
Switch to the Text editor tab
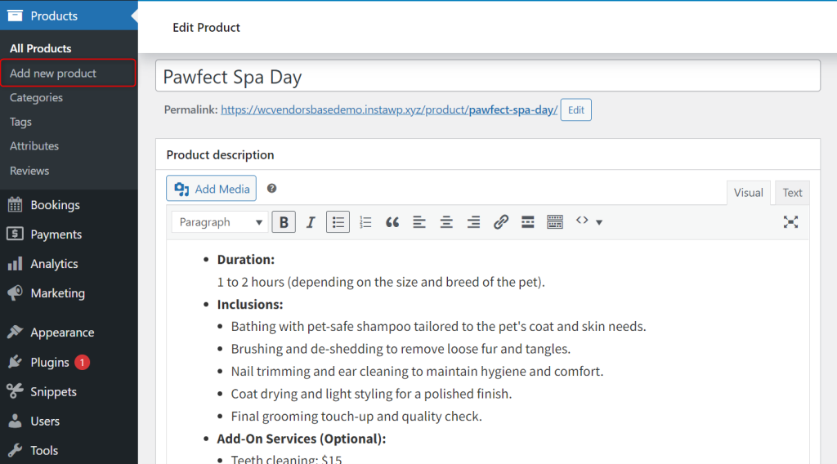click(792, 193)
